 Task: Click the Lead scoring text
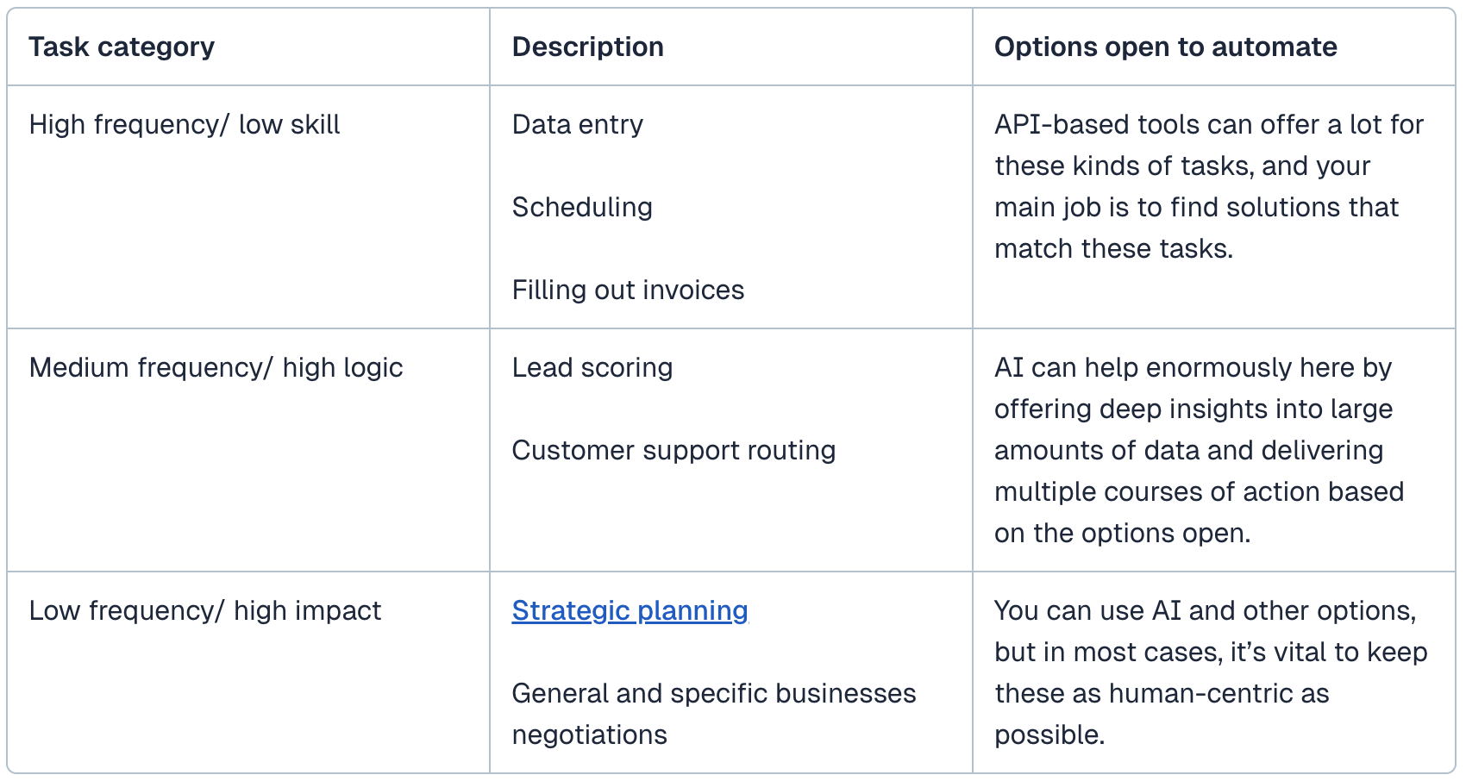[592, 367]
